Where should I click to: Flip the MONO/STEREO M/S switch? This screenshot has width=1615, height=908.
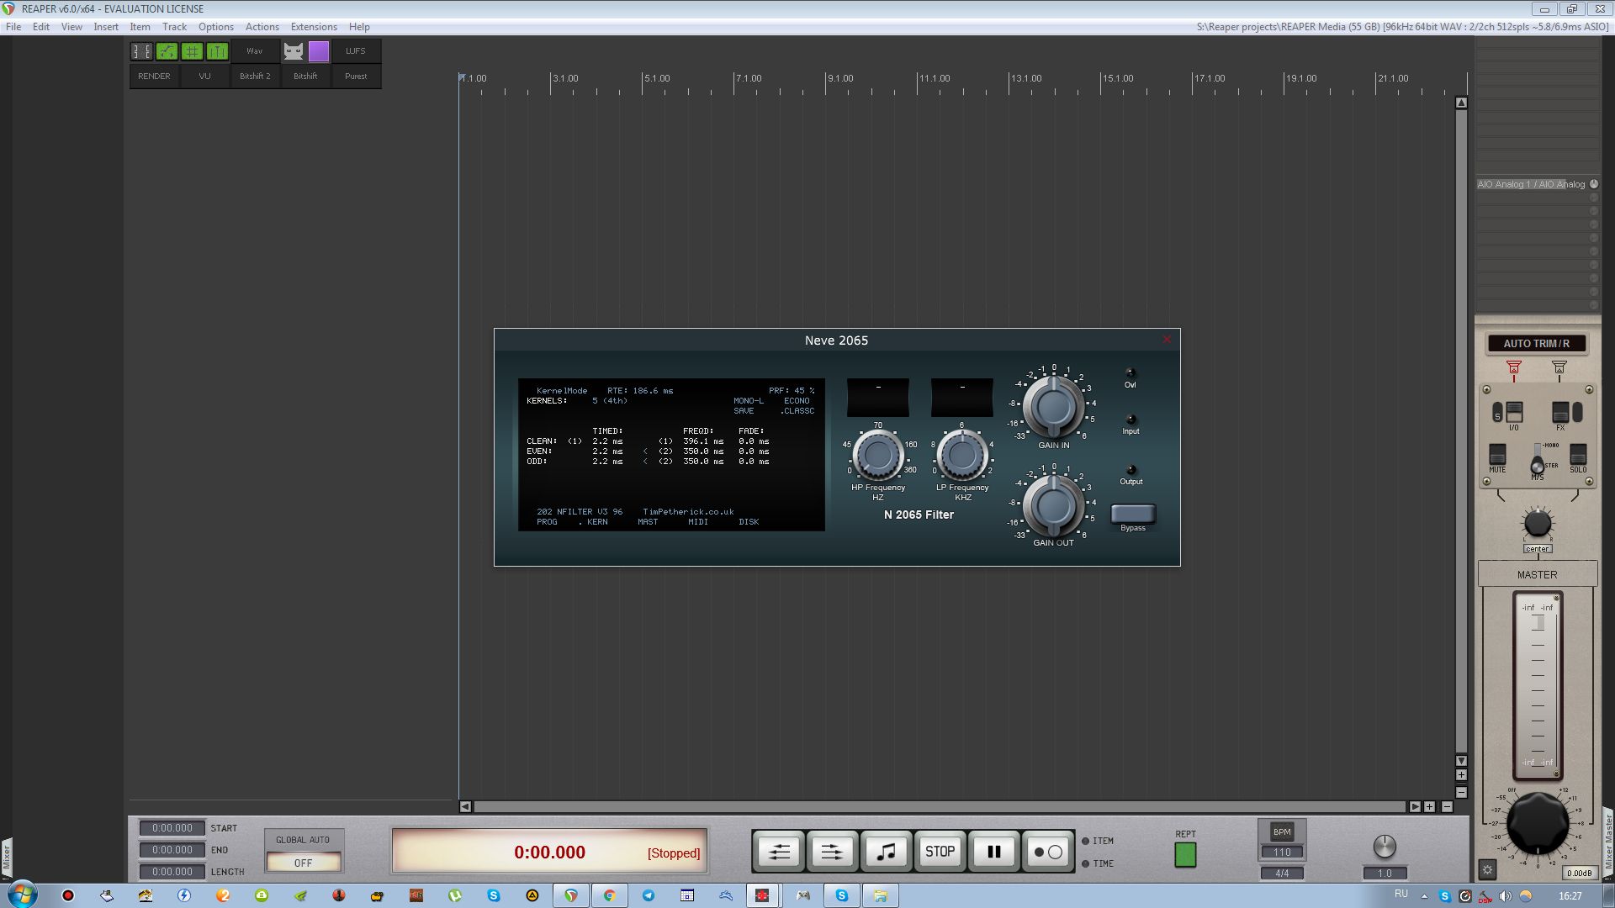[x=1538, y=463]
